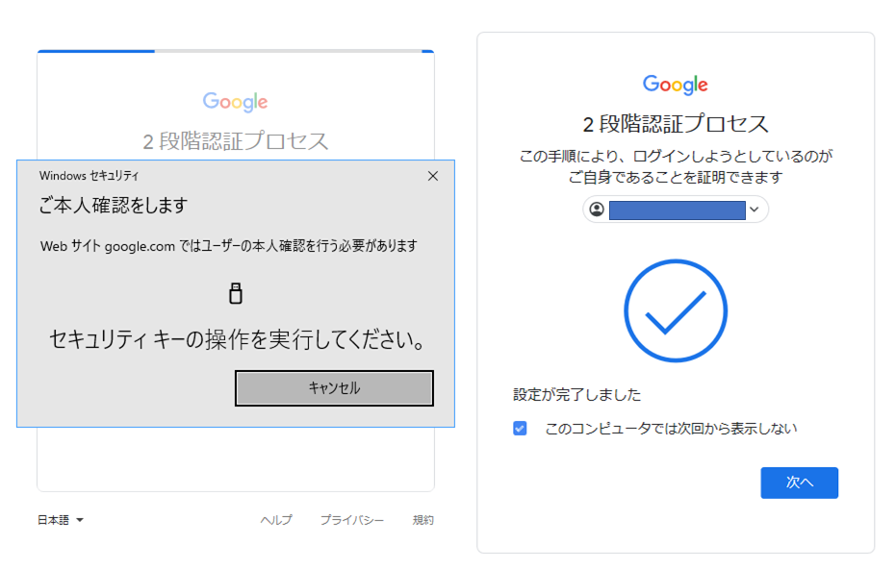The height and width of the screenshot is (569, 895).
Task: Click the 次へ button
Action: coord(799,482)
